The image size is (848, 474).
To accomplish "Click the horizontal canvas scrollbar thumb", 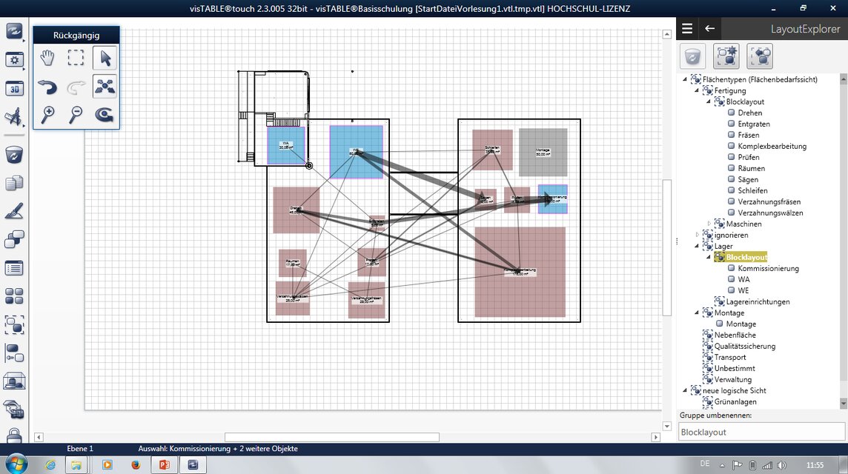I will (x=332, y=437).
